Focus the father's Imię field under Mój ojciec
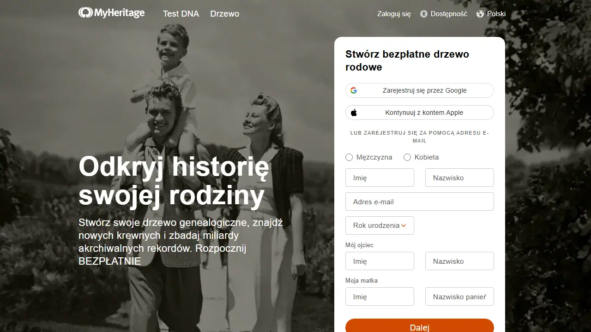The height and width of the screenshot is (332, 591). click(380, 261)
